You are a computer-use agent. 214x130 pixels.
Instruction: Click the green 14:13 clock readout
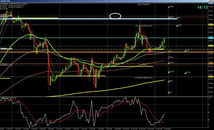[202, 7]
